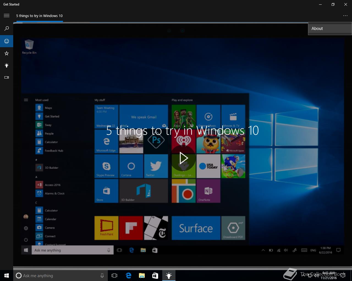Select the '5 things to try in Windows 10' tab
The height and width of the screenshot is (281, 352).
tap(39, 16)
